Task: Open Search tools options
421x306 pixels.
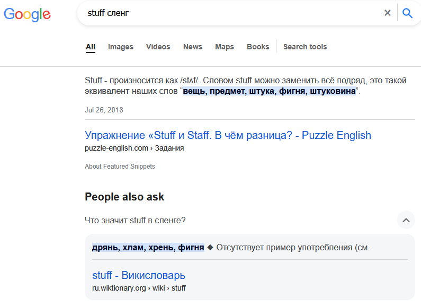Action: click(304, 47)
